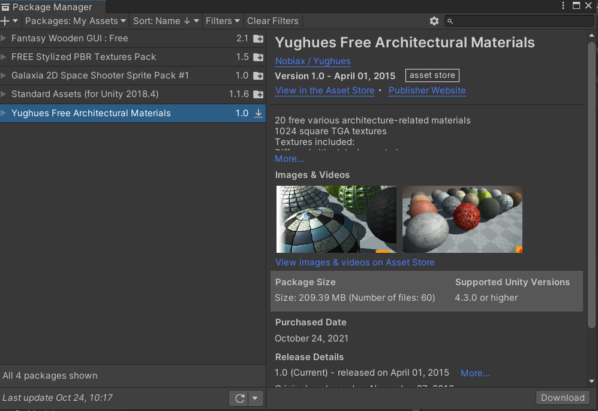Open View in the Asset Store link

tap(325, 90)
